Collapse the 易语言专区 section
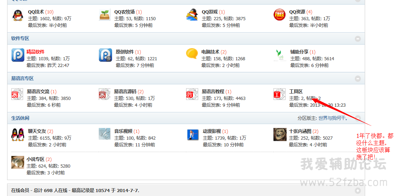 pos(358,79)
